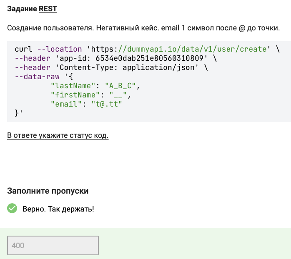Click the word 'Задание' in the title
The width and height of the screenshot is (291, 259).
point(22,9)
